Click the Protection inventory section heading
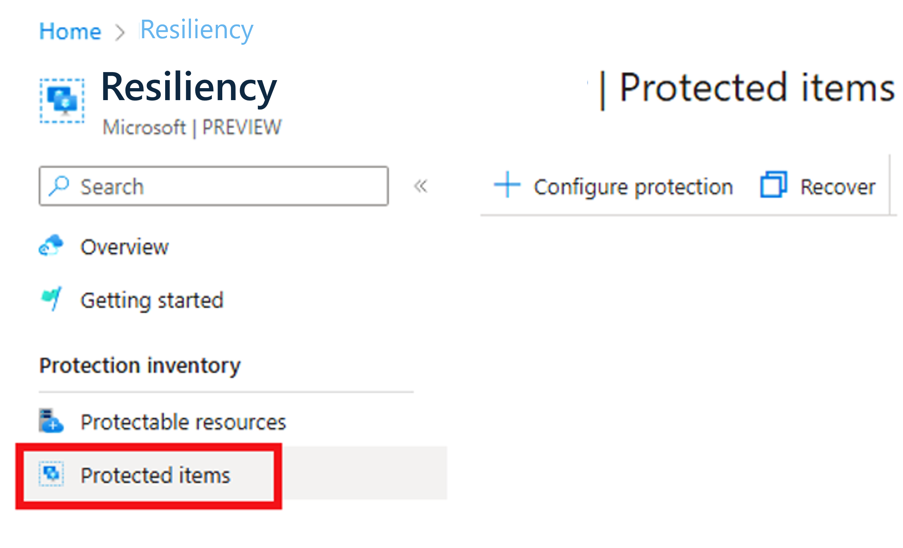 140,366
